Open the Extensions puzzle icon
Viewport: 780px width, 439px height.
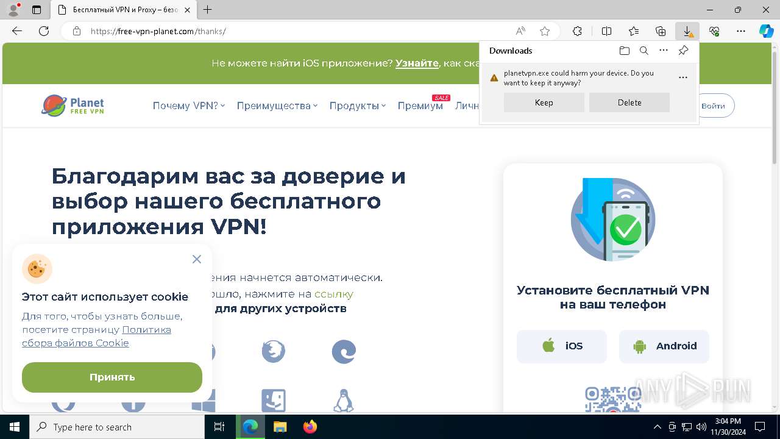coord(577,31)
